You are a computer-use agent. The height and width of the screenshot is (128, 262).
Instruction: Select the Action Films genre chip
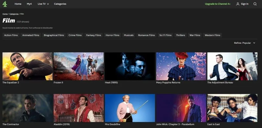pos(11,35)
